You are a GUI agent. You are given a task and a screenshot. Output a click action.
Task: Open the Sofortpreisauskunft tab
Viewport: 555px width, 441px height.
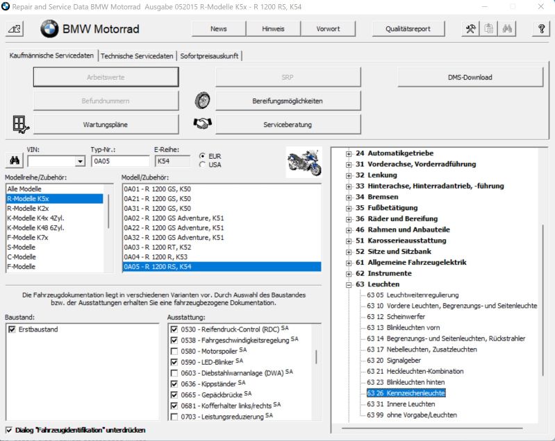(209, 56)
